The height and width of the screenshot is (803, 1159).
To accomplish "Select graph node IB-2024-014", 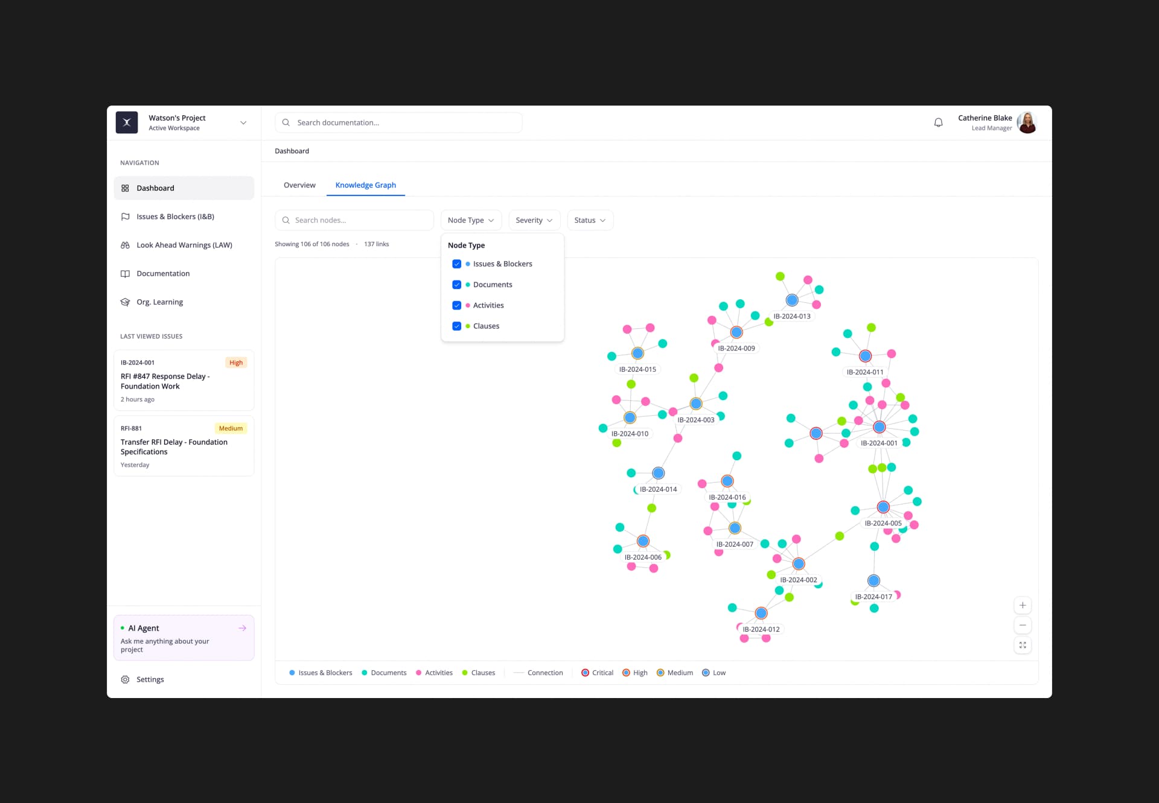I will (658, 474).
